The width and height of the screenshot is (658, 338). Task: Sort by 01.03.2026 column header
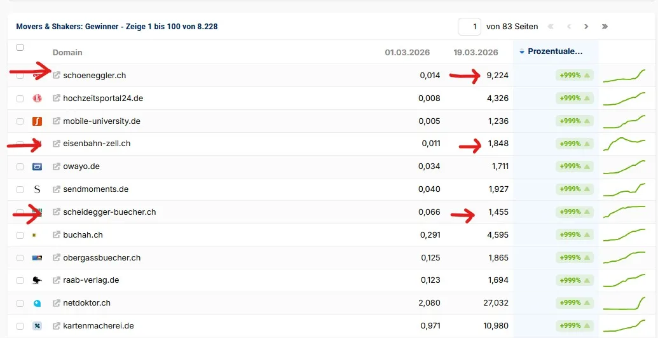click(407, 53)
